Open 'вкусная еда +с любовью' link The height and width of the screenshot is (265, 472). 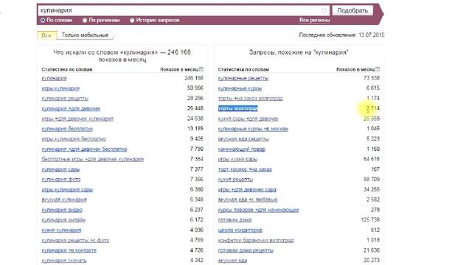click(x=248, y=199)
